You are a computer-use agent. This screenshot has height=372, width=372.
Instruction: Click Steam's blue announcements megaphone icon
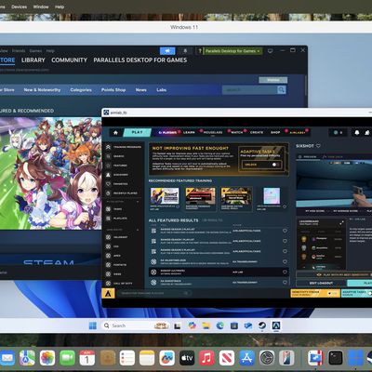(167, 51)
